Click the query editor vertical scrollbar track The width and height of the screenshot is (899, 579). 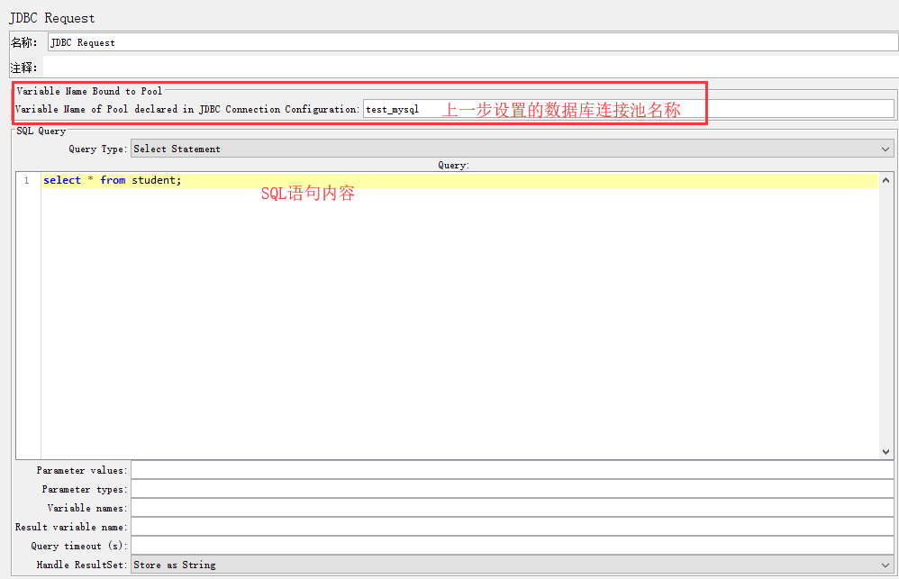coord(885,315)
